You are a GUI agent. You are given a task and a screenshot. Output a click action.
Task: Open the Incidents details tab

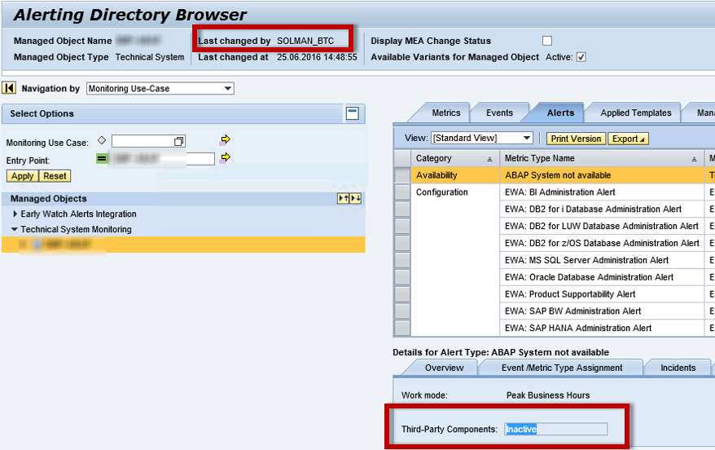(x=678, y=368)
